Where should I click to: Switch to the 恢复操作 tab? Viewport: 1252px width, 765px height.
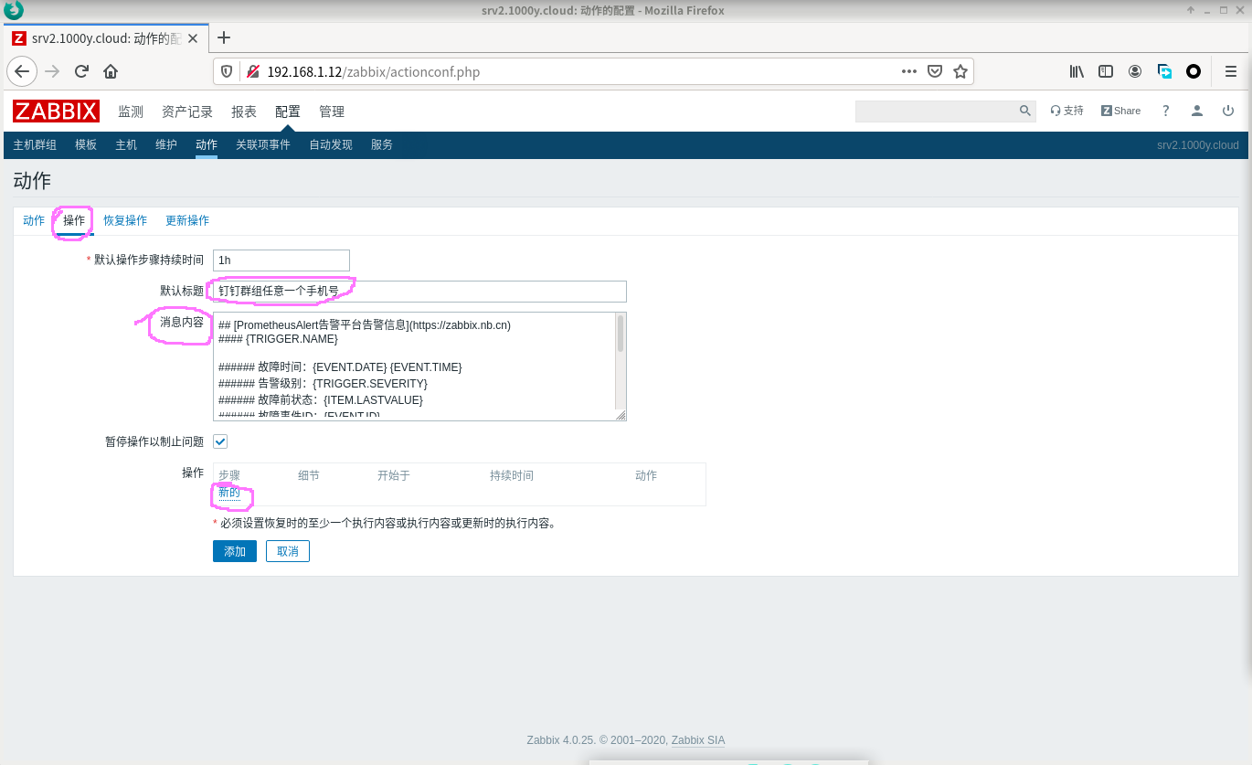[125, 220]
